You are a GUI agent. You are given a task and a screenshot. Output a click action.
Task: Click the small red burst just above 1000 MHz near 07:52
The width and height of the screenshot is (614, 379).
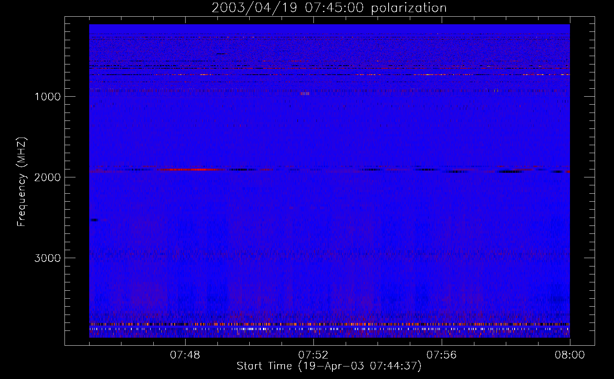click(305, 94)
